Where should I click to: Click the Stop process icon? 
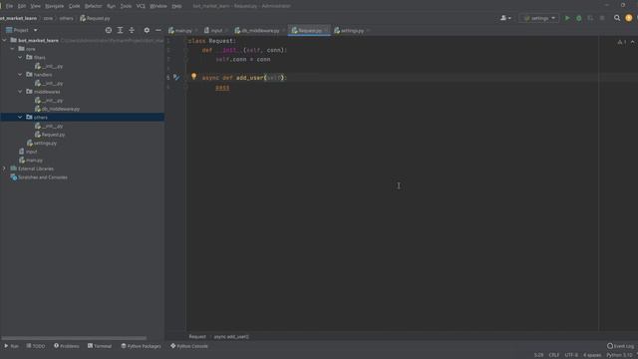(x=602, y=18)
